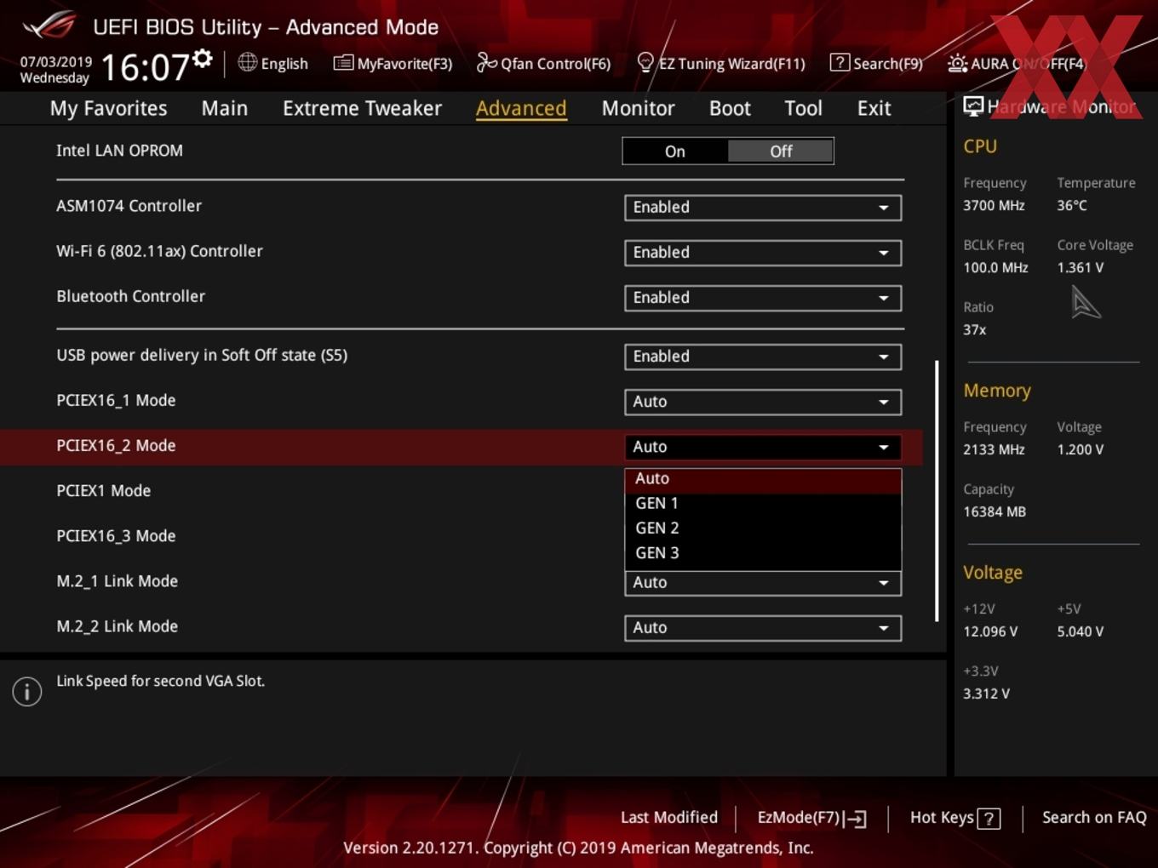Collapse the PCIEX16_2 Mode dropdown
The image size is (1158, 868).
[763, 446]
